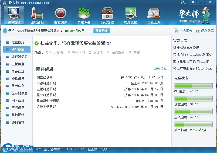Open the 硬件检测 hardware detection tool
The width and height of the screenshot is (217, 153).
pos(14,15)
